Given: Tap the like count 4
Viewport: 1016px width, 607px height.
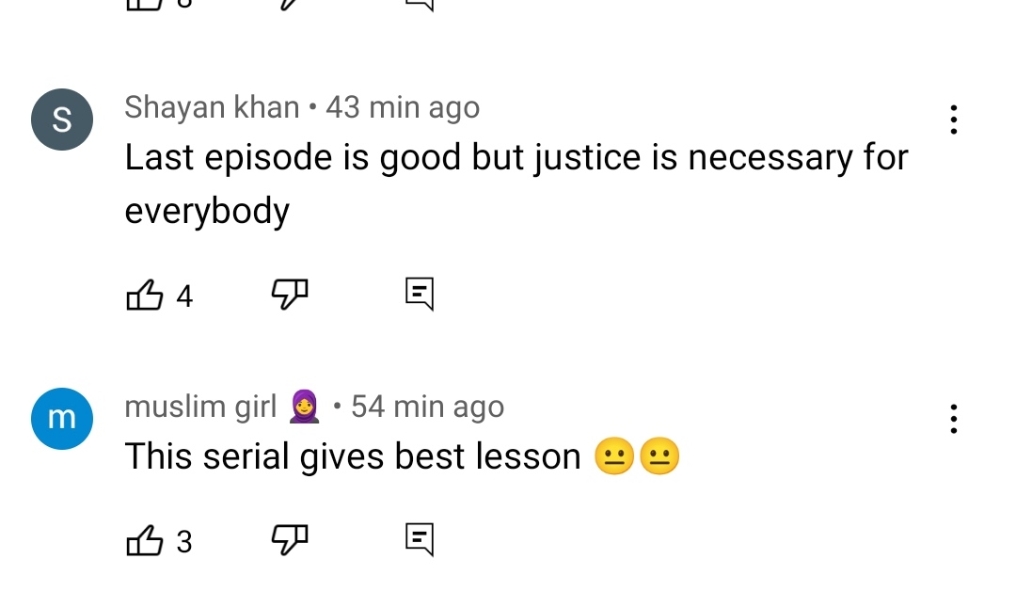Looking at the screenshot, I should tap(184, 296).
